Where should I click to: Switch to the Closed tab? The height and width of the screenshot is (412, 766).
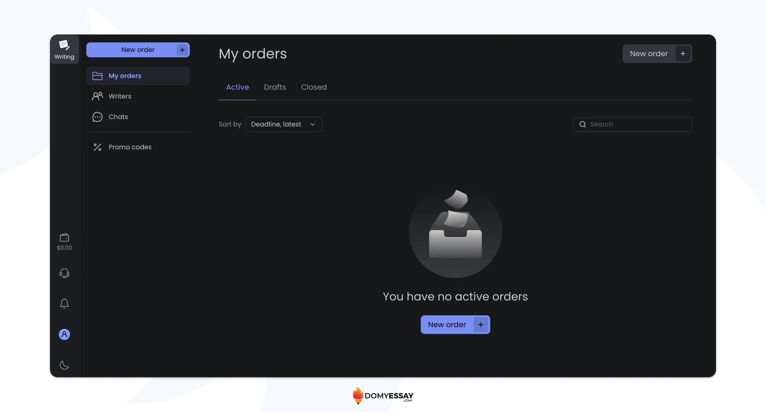[x=314, y=87]
